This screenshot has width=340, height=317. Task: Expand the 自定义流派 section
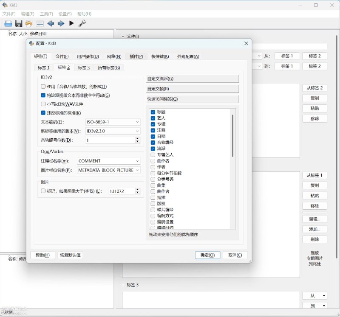pyautogui.click(x=193, y=79)
